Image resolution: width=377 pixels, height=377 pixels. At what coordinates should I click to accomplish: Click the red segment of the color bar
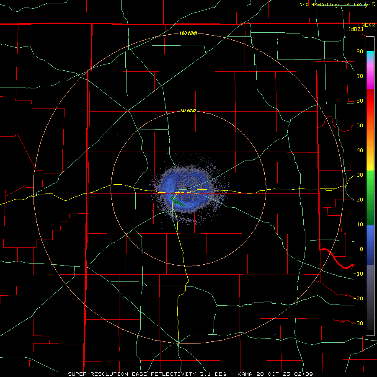[370, 101]
